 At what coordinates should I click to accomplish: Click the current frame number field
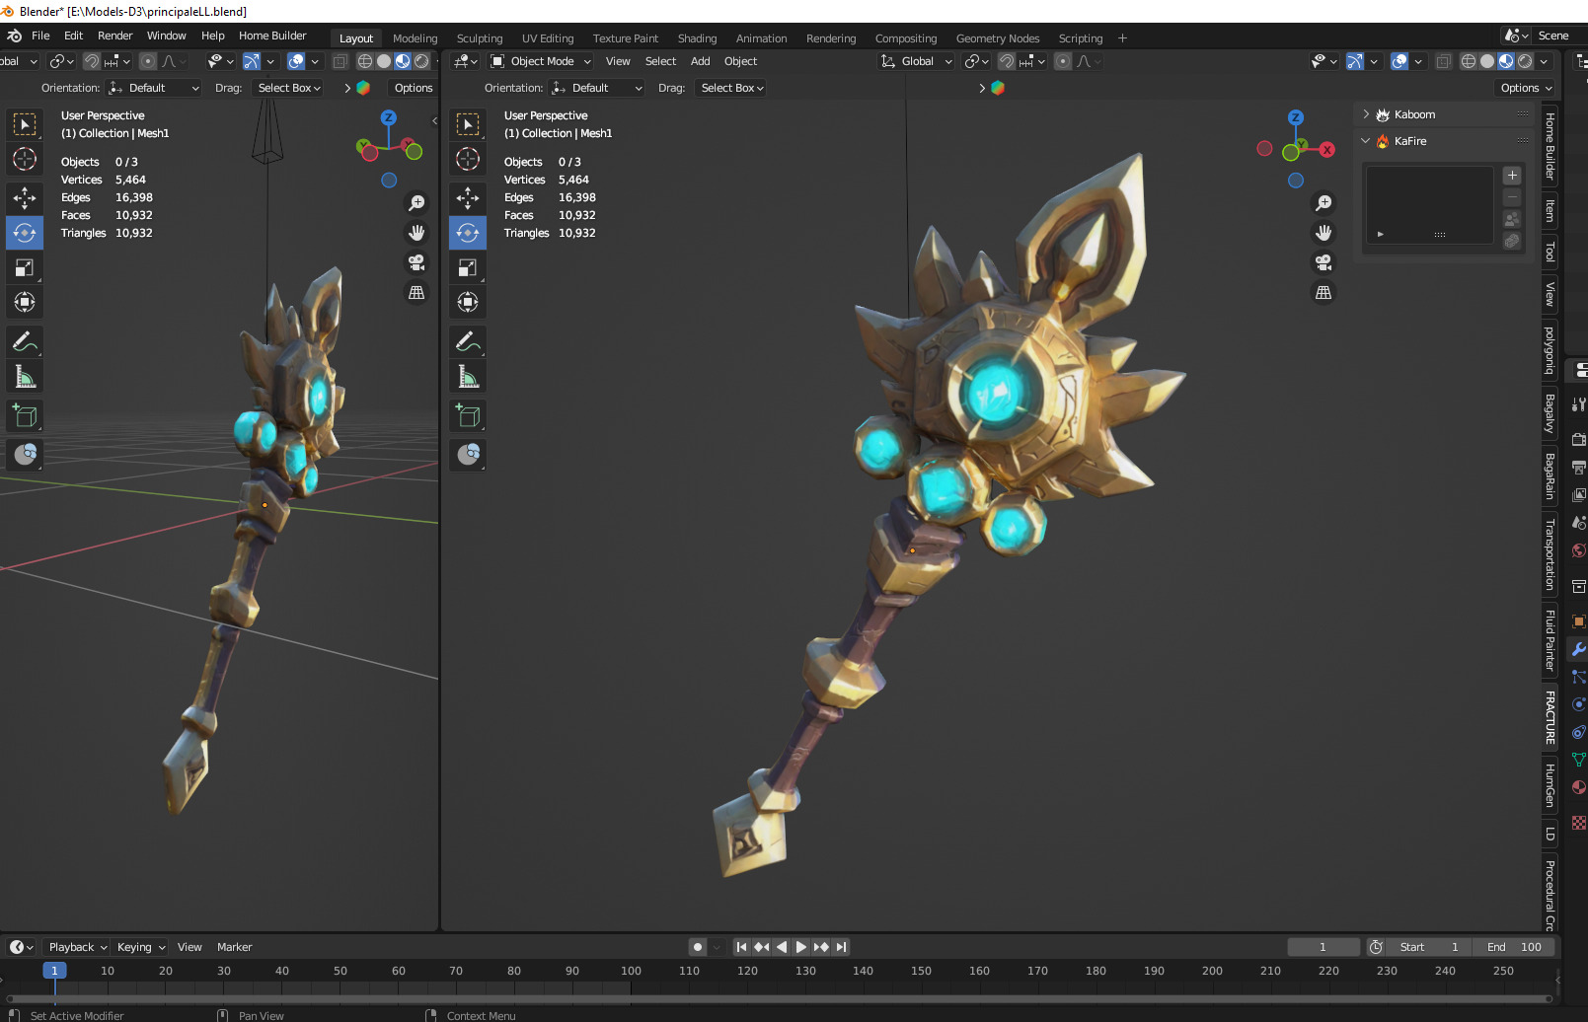pos(1323,947)
